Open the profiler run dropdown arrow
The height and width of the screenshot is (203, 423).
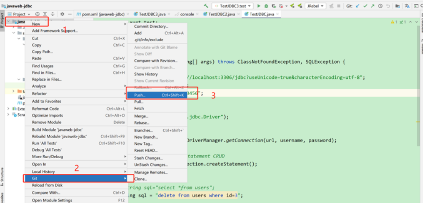tap(286, 6)
